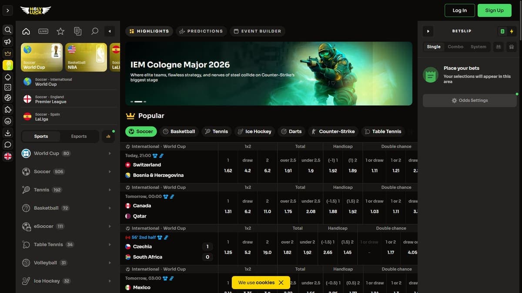Expand the eSoccer 111 category

click(68, 226)
